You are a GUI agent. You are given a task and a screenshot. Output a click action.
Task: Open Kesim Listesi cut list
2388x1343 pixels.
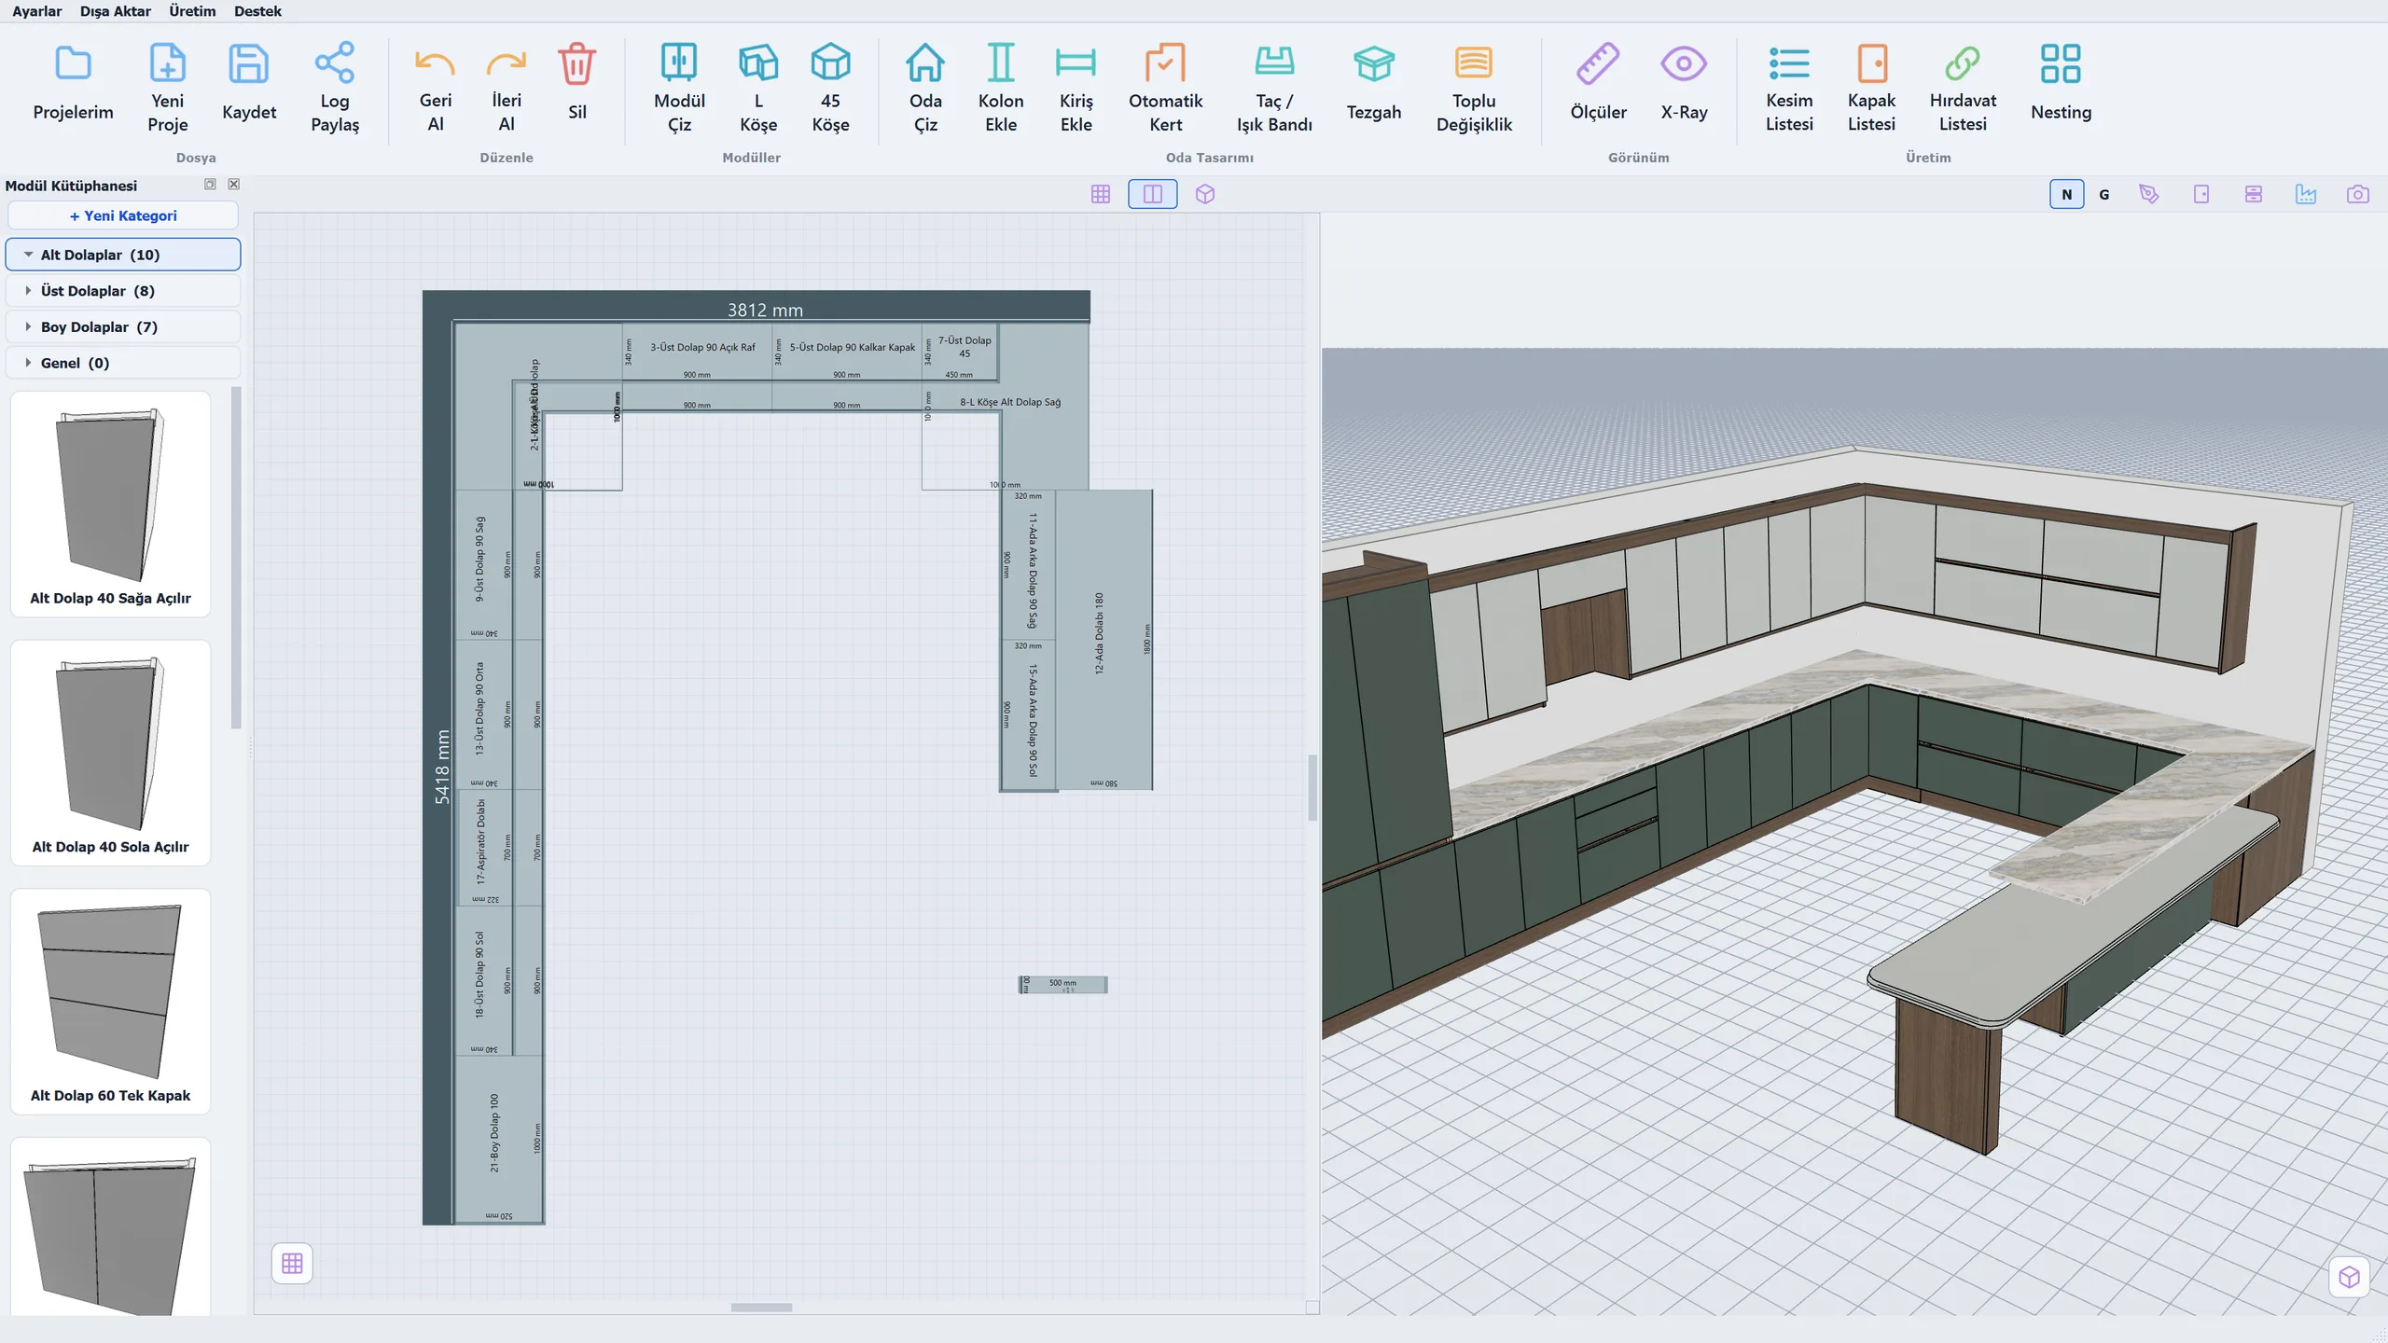pos(1789,88)
